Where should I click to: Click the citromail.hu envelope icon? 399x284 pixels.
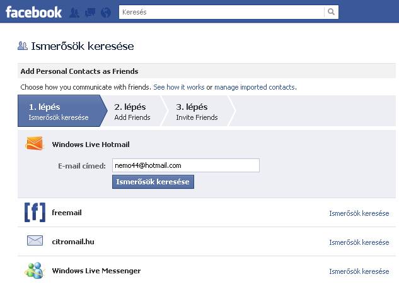[35, 241]
